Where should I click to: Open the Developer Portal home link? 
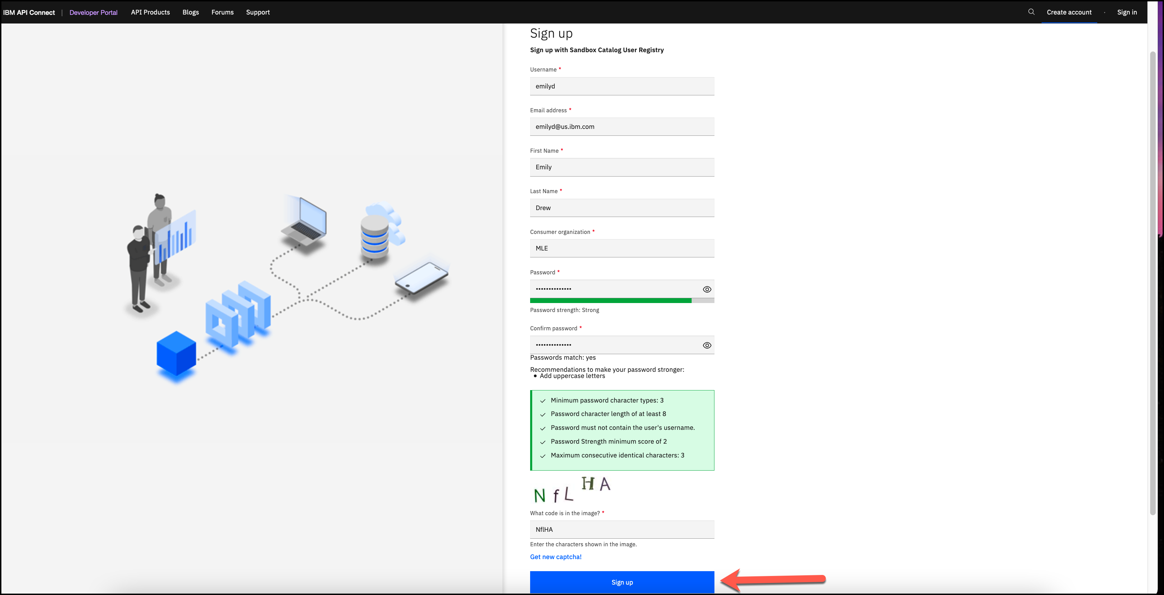(x=93, y=12)
